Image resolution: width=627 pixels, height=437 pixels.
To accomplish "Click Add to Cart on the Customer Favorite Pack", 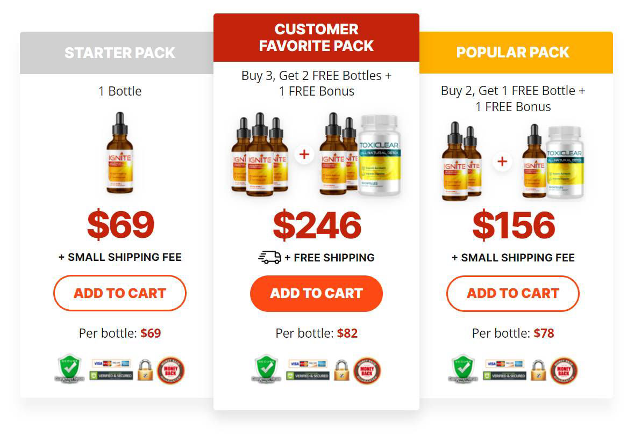I will tap(316, 293).
